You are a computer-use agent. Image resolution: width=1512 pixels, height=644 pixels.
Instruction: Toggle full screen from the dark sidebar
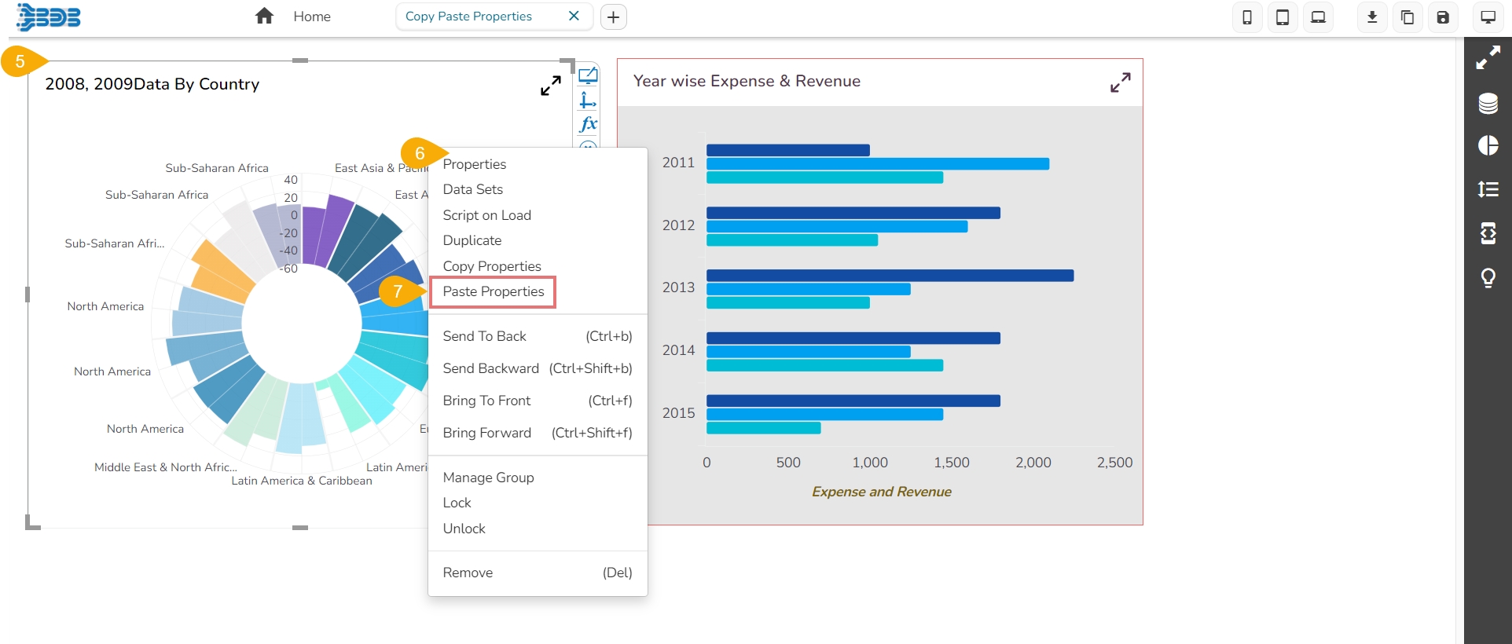click(x=1488, y=58)
